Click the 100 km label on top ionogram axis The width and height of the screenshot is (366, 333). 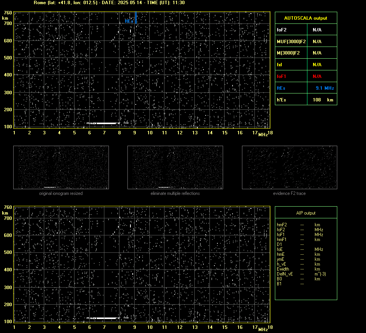pos(8,127)
